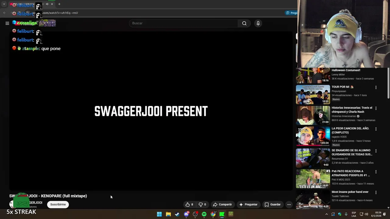Viewport: 390px width, 219px height.
Task: Open the browser tab search dropdown
Action: click(x=4, y=4)
